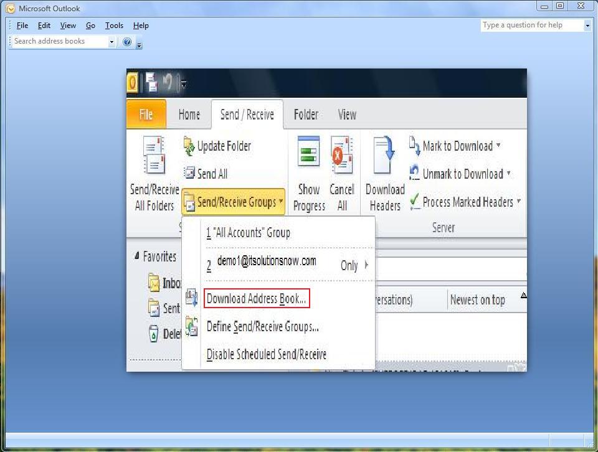Expand the help question dropdown arrow
This screenshot has width=598, height=452.
coord(587,26)
